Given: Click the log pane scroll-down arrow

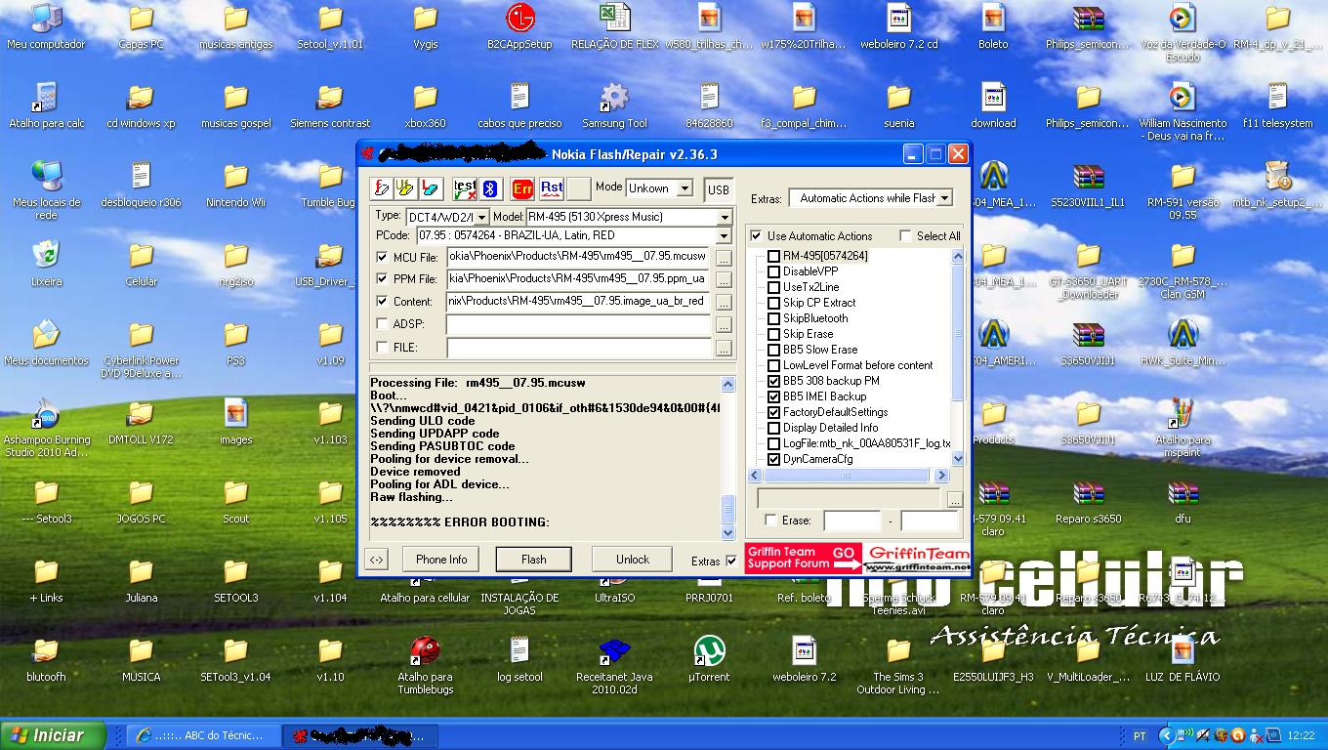Looking at the screenshot, I should point(727,533).
